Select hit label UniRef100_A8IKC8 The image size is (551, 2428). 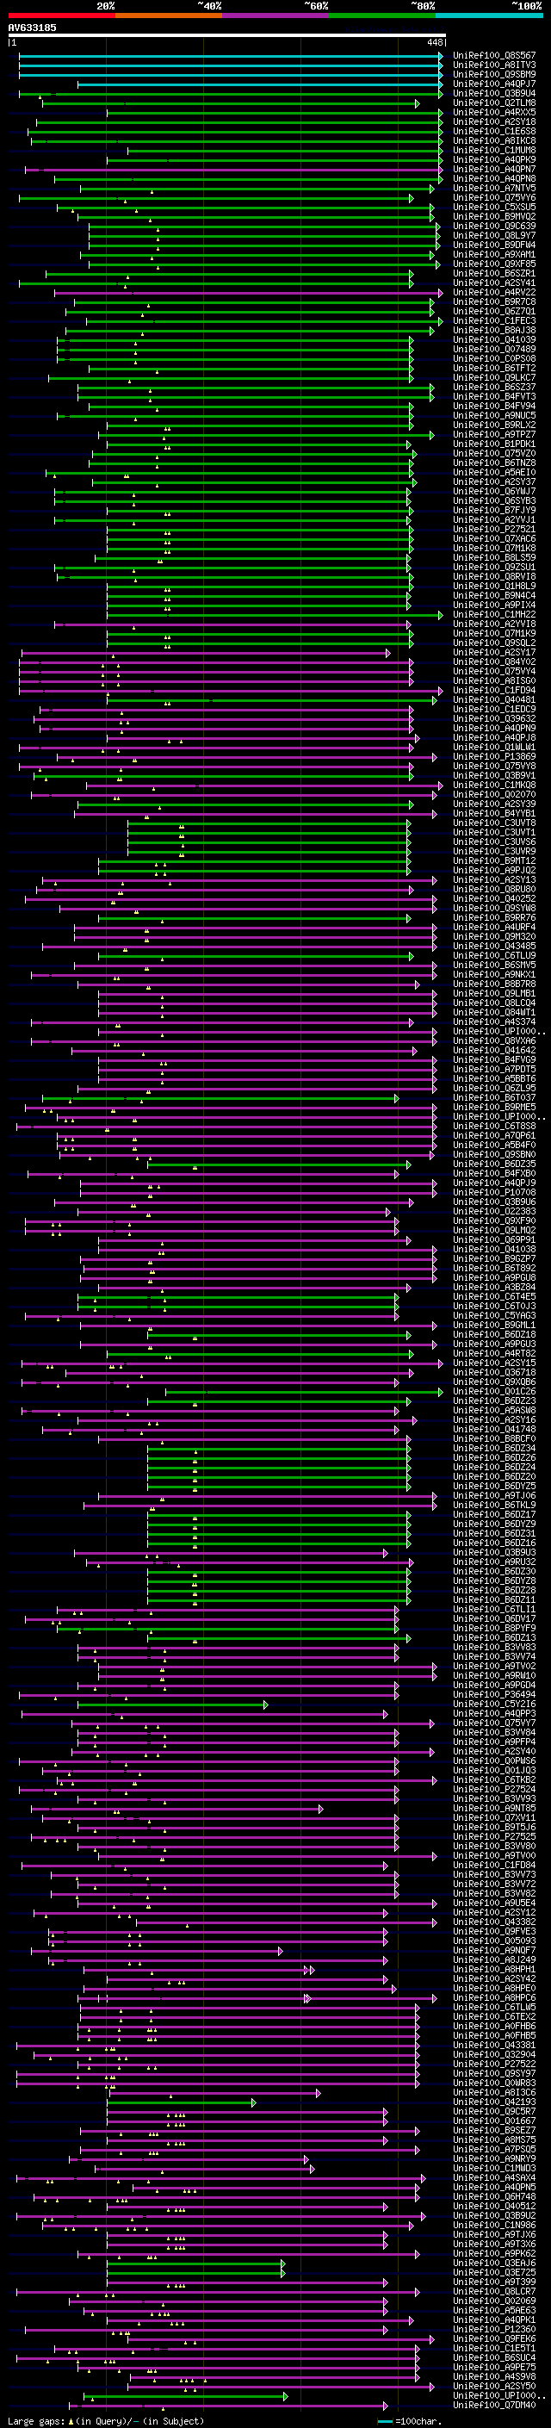pyautogui.click(x=494, y=140)
